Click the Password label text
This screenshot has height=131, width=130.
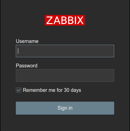point(27,66)
